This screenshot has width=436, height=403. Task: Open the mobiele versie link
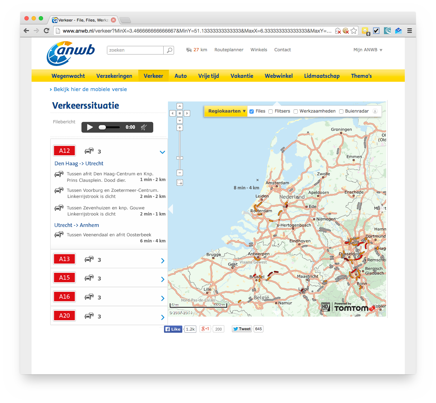point(90,89)
